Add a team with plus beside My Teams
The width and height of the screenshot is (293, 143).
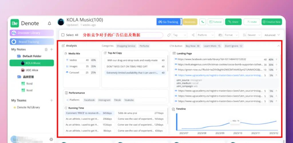coord(52,100)
